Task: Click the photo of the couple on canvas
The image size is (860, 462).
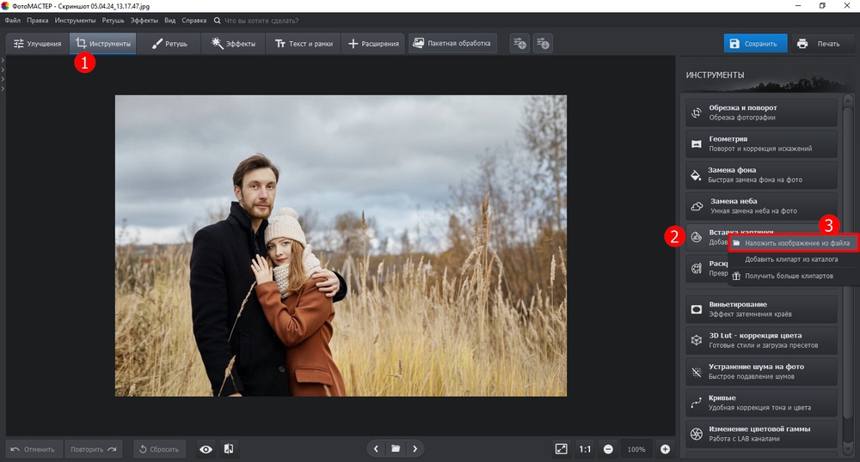Action: 341,246
